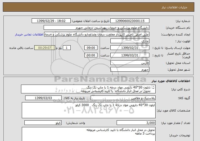Viewport: 200px width, 141px height.
Task: Click the request creator field
Action: 97,34
